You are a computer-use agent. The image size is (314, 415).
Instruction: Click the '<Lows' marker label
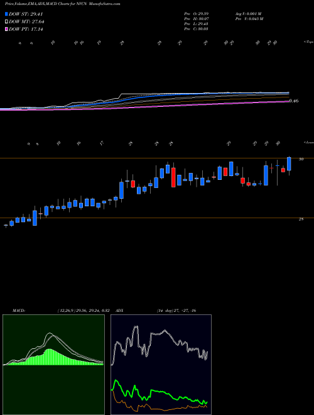pos(308,142)
